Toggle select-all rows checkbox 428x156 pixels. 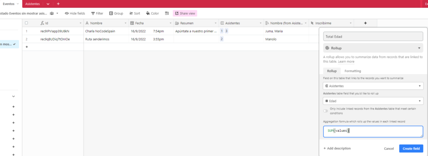click(x=26, y=23)
